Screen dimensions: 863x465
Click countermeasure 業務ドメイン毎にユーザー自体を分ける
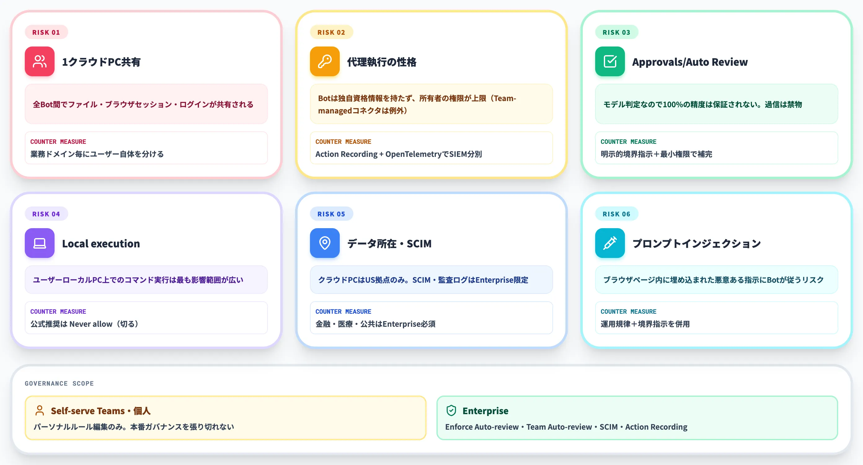[x=97, y=154]
